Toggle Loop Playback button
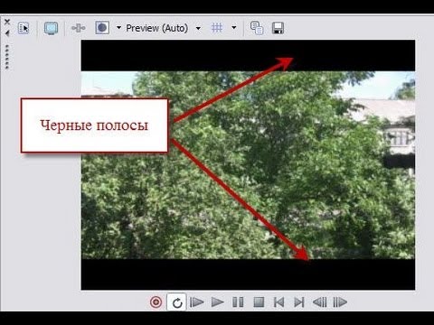The width and height of the screenshot is (434, 325). coord(176,302)
